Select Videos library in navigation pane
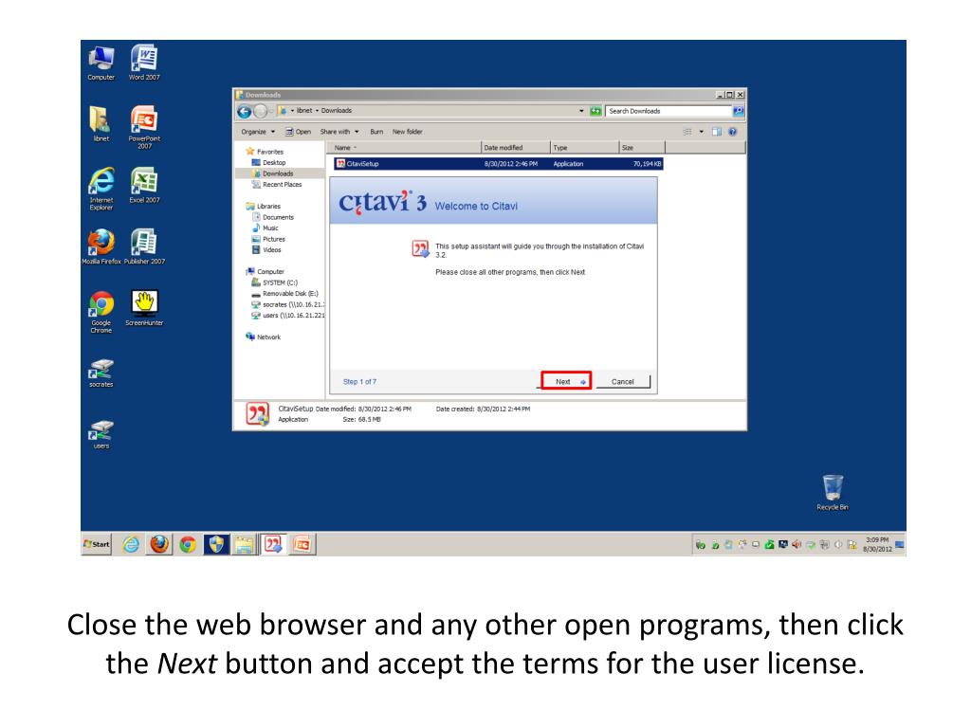Screen dimensions: 971x728 (266, 250)
